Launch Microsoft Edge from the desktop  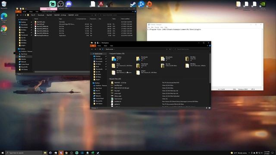pos(4,18)
